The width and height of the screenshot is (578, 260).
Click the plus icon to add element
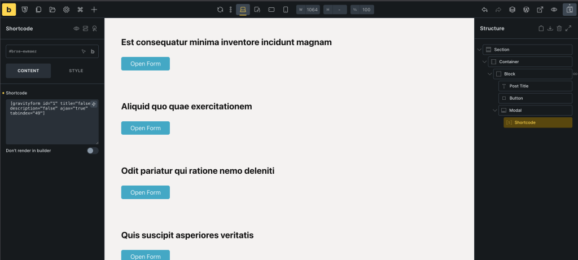tap(94, 10)
